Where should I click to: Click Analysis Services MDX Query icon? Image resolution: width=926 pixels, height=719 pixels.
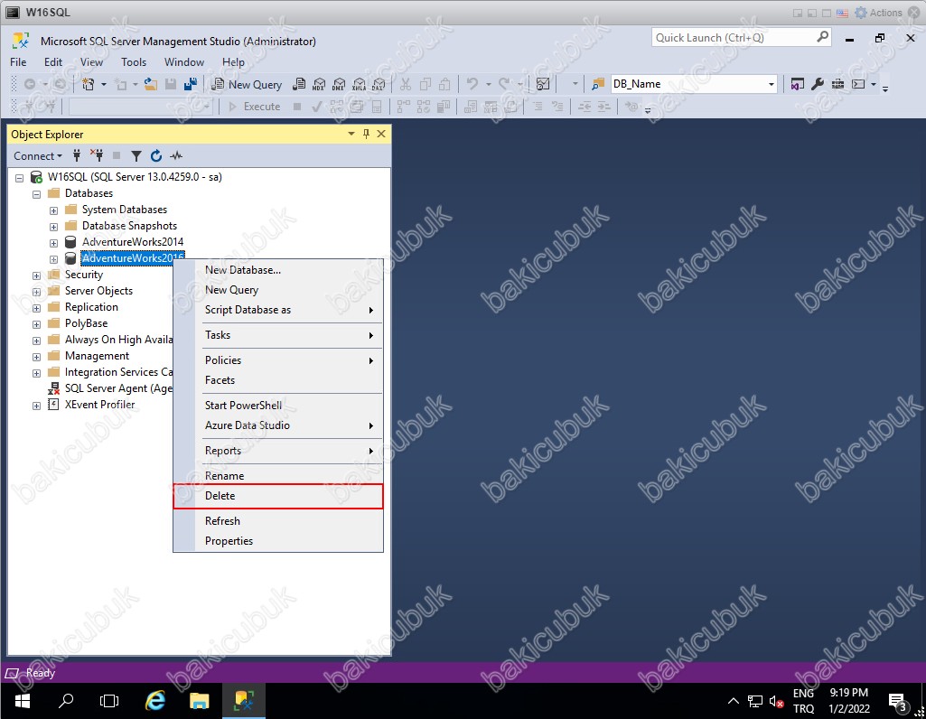point(319,84)
